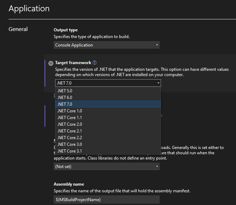Pick .NET Core 2.1 from the list
Image resolution: width=236 pixels, height=205 pixels.
108,131
